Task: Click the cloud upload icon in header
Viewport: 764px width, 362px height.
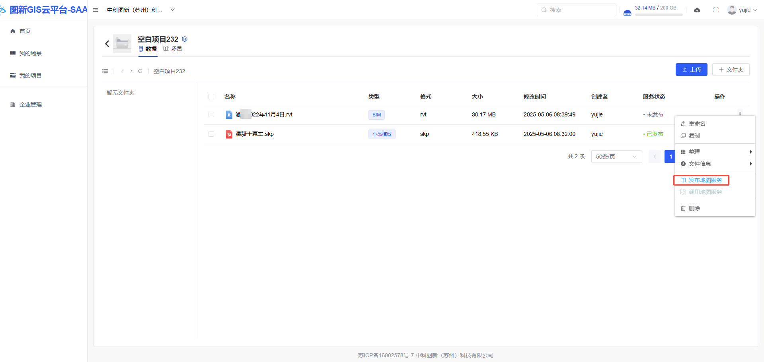Action: pyautogui.click(x=697, y=10)
